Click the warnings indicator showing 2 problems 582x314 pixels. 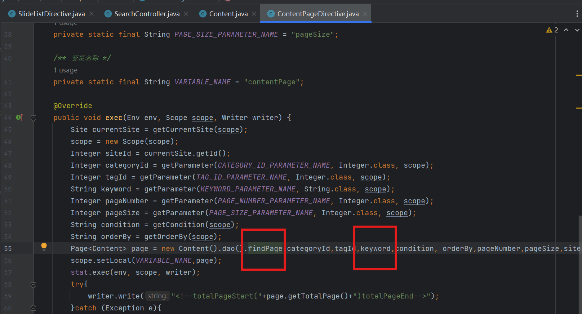(x=552, y=30)
